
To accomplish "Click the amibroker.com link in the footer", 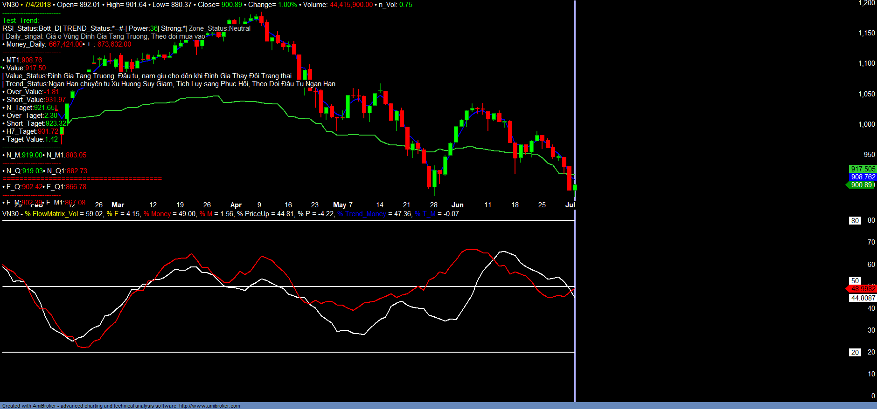I will (x=209, y=406).
